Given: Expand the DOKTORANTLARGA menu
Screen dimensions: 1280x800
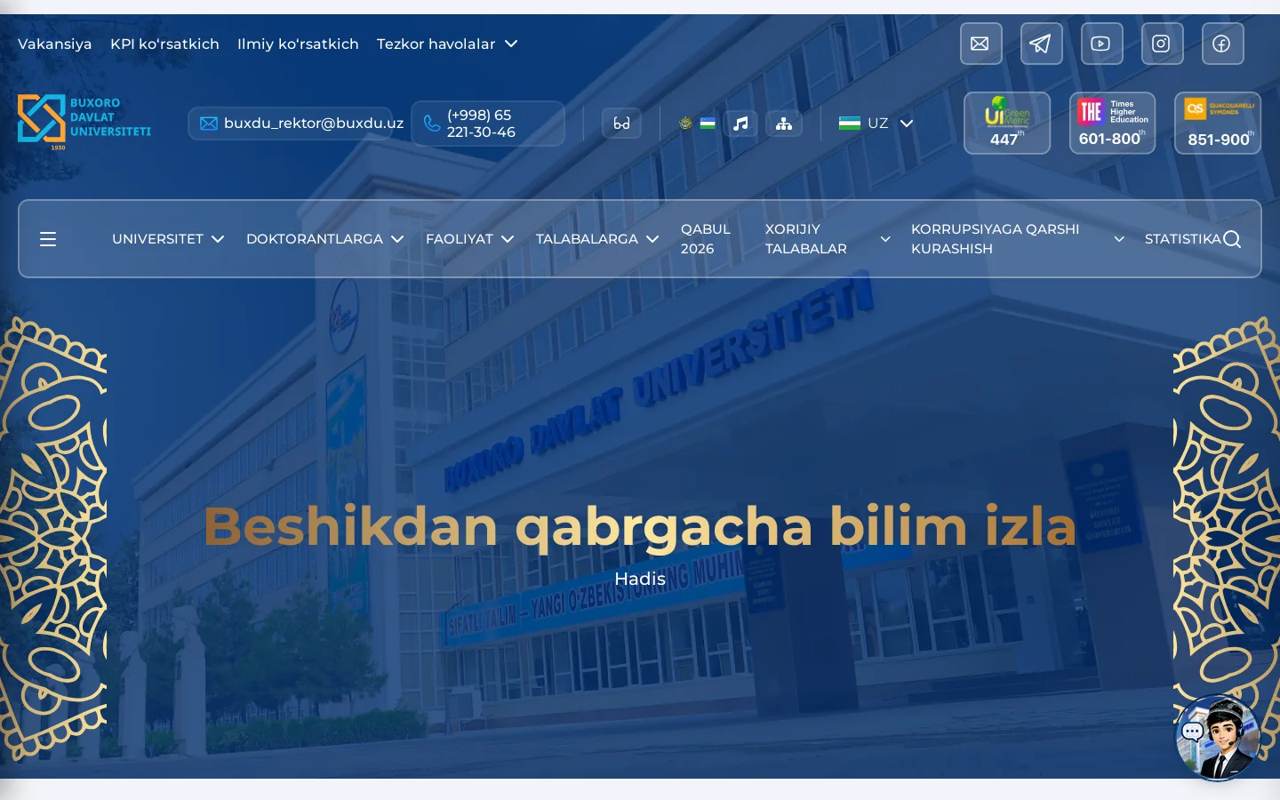Looking at the screenshot, I should pyautogui.click(x=325, y=239).
